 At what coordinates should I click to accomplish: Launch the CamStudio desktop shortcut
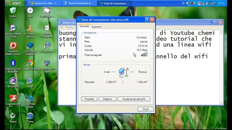coord(47,12)
